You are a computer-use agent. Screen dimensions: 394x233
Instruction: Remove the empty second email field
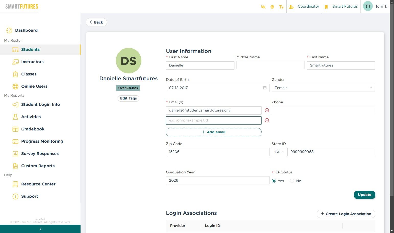(x=267, y=120)
